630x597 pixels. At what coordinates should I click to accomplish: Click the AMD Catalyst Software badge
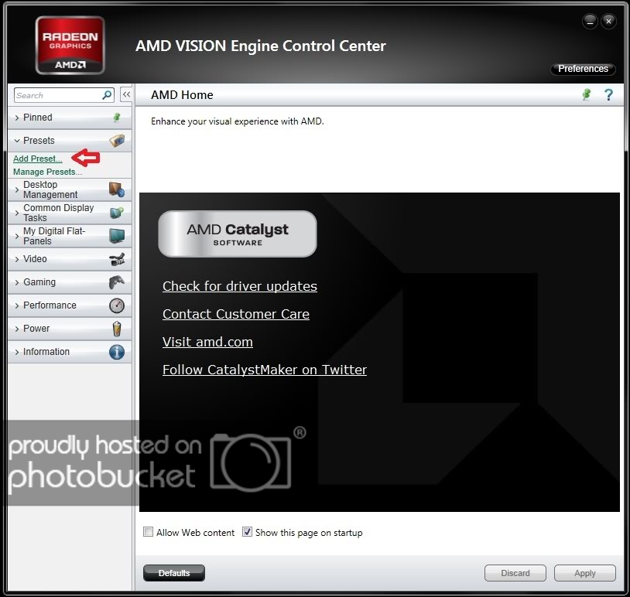tap(238, 234)
